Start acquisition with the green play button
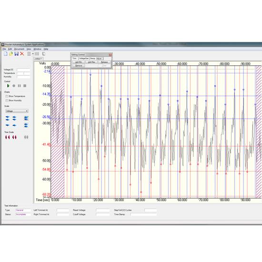 pyautogui.click(x=8, y=86)
